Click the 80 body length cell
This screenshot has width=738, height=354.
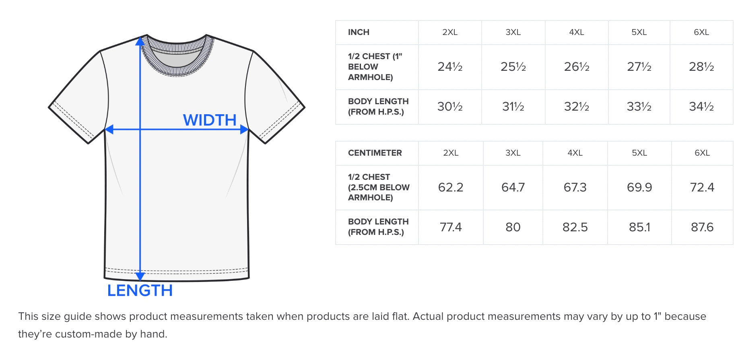(x=513, y=227)
